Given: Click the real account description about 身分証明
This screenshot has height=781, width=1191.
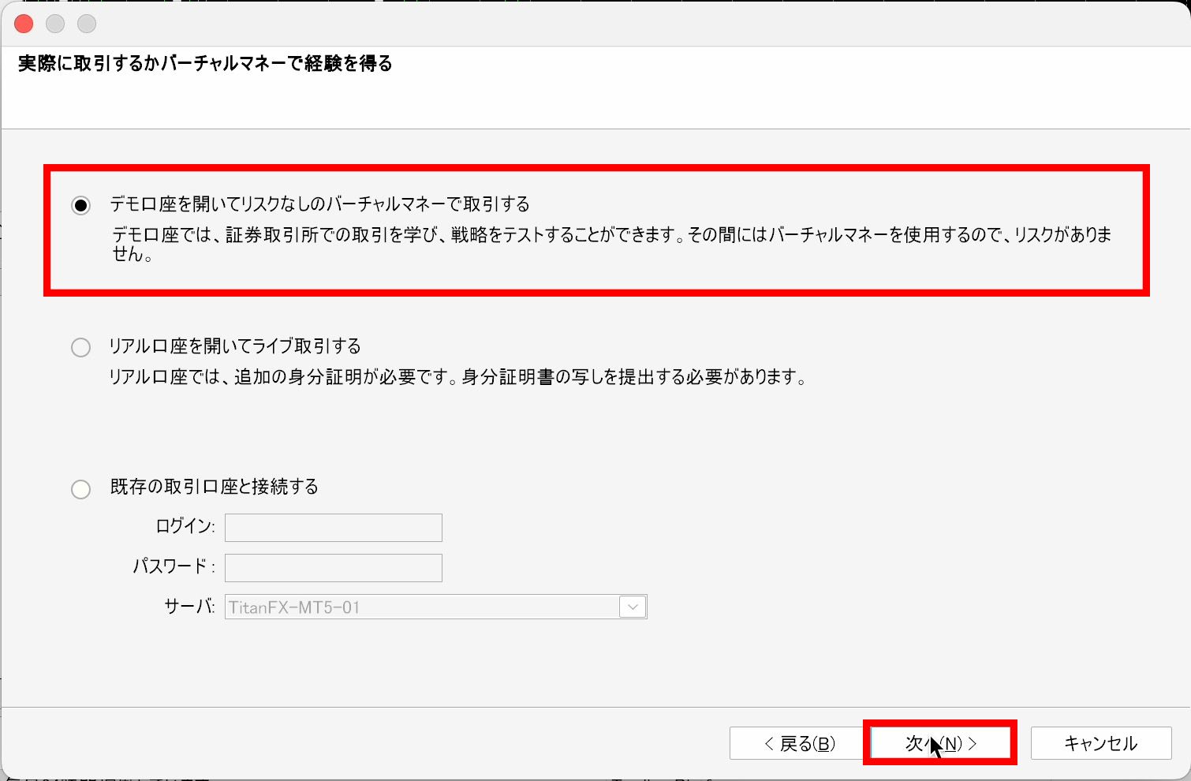Looking at the screenshot, I should pos(458,377).
